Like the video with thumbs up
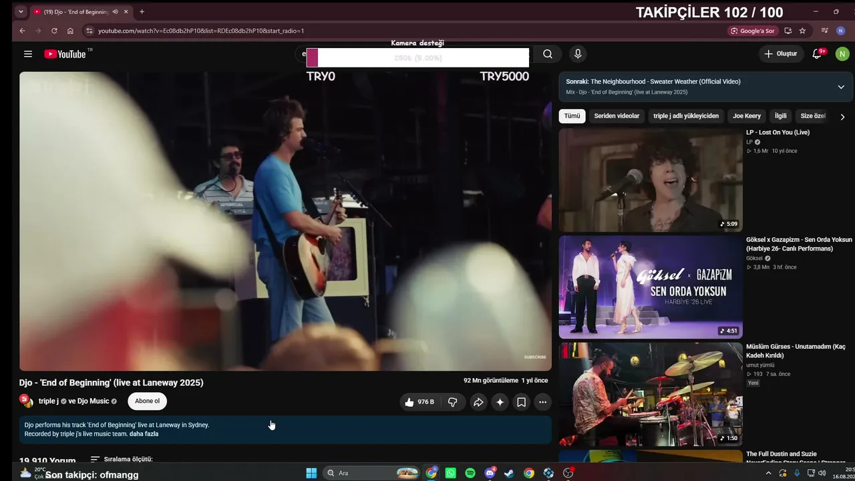Screen dimensions: 855x481 coord(419,402)
